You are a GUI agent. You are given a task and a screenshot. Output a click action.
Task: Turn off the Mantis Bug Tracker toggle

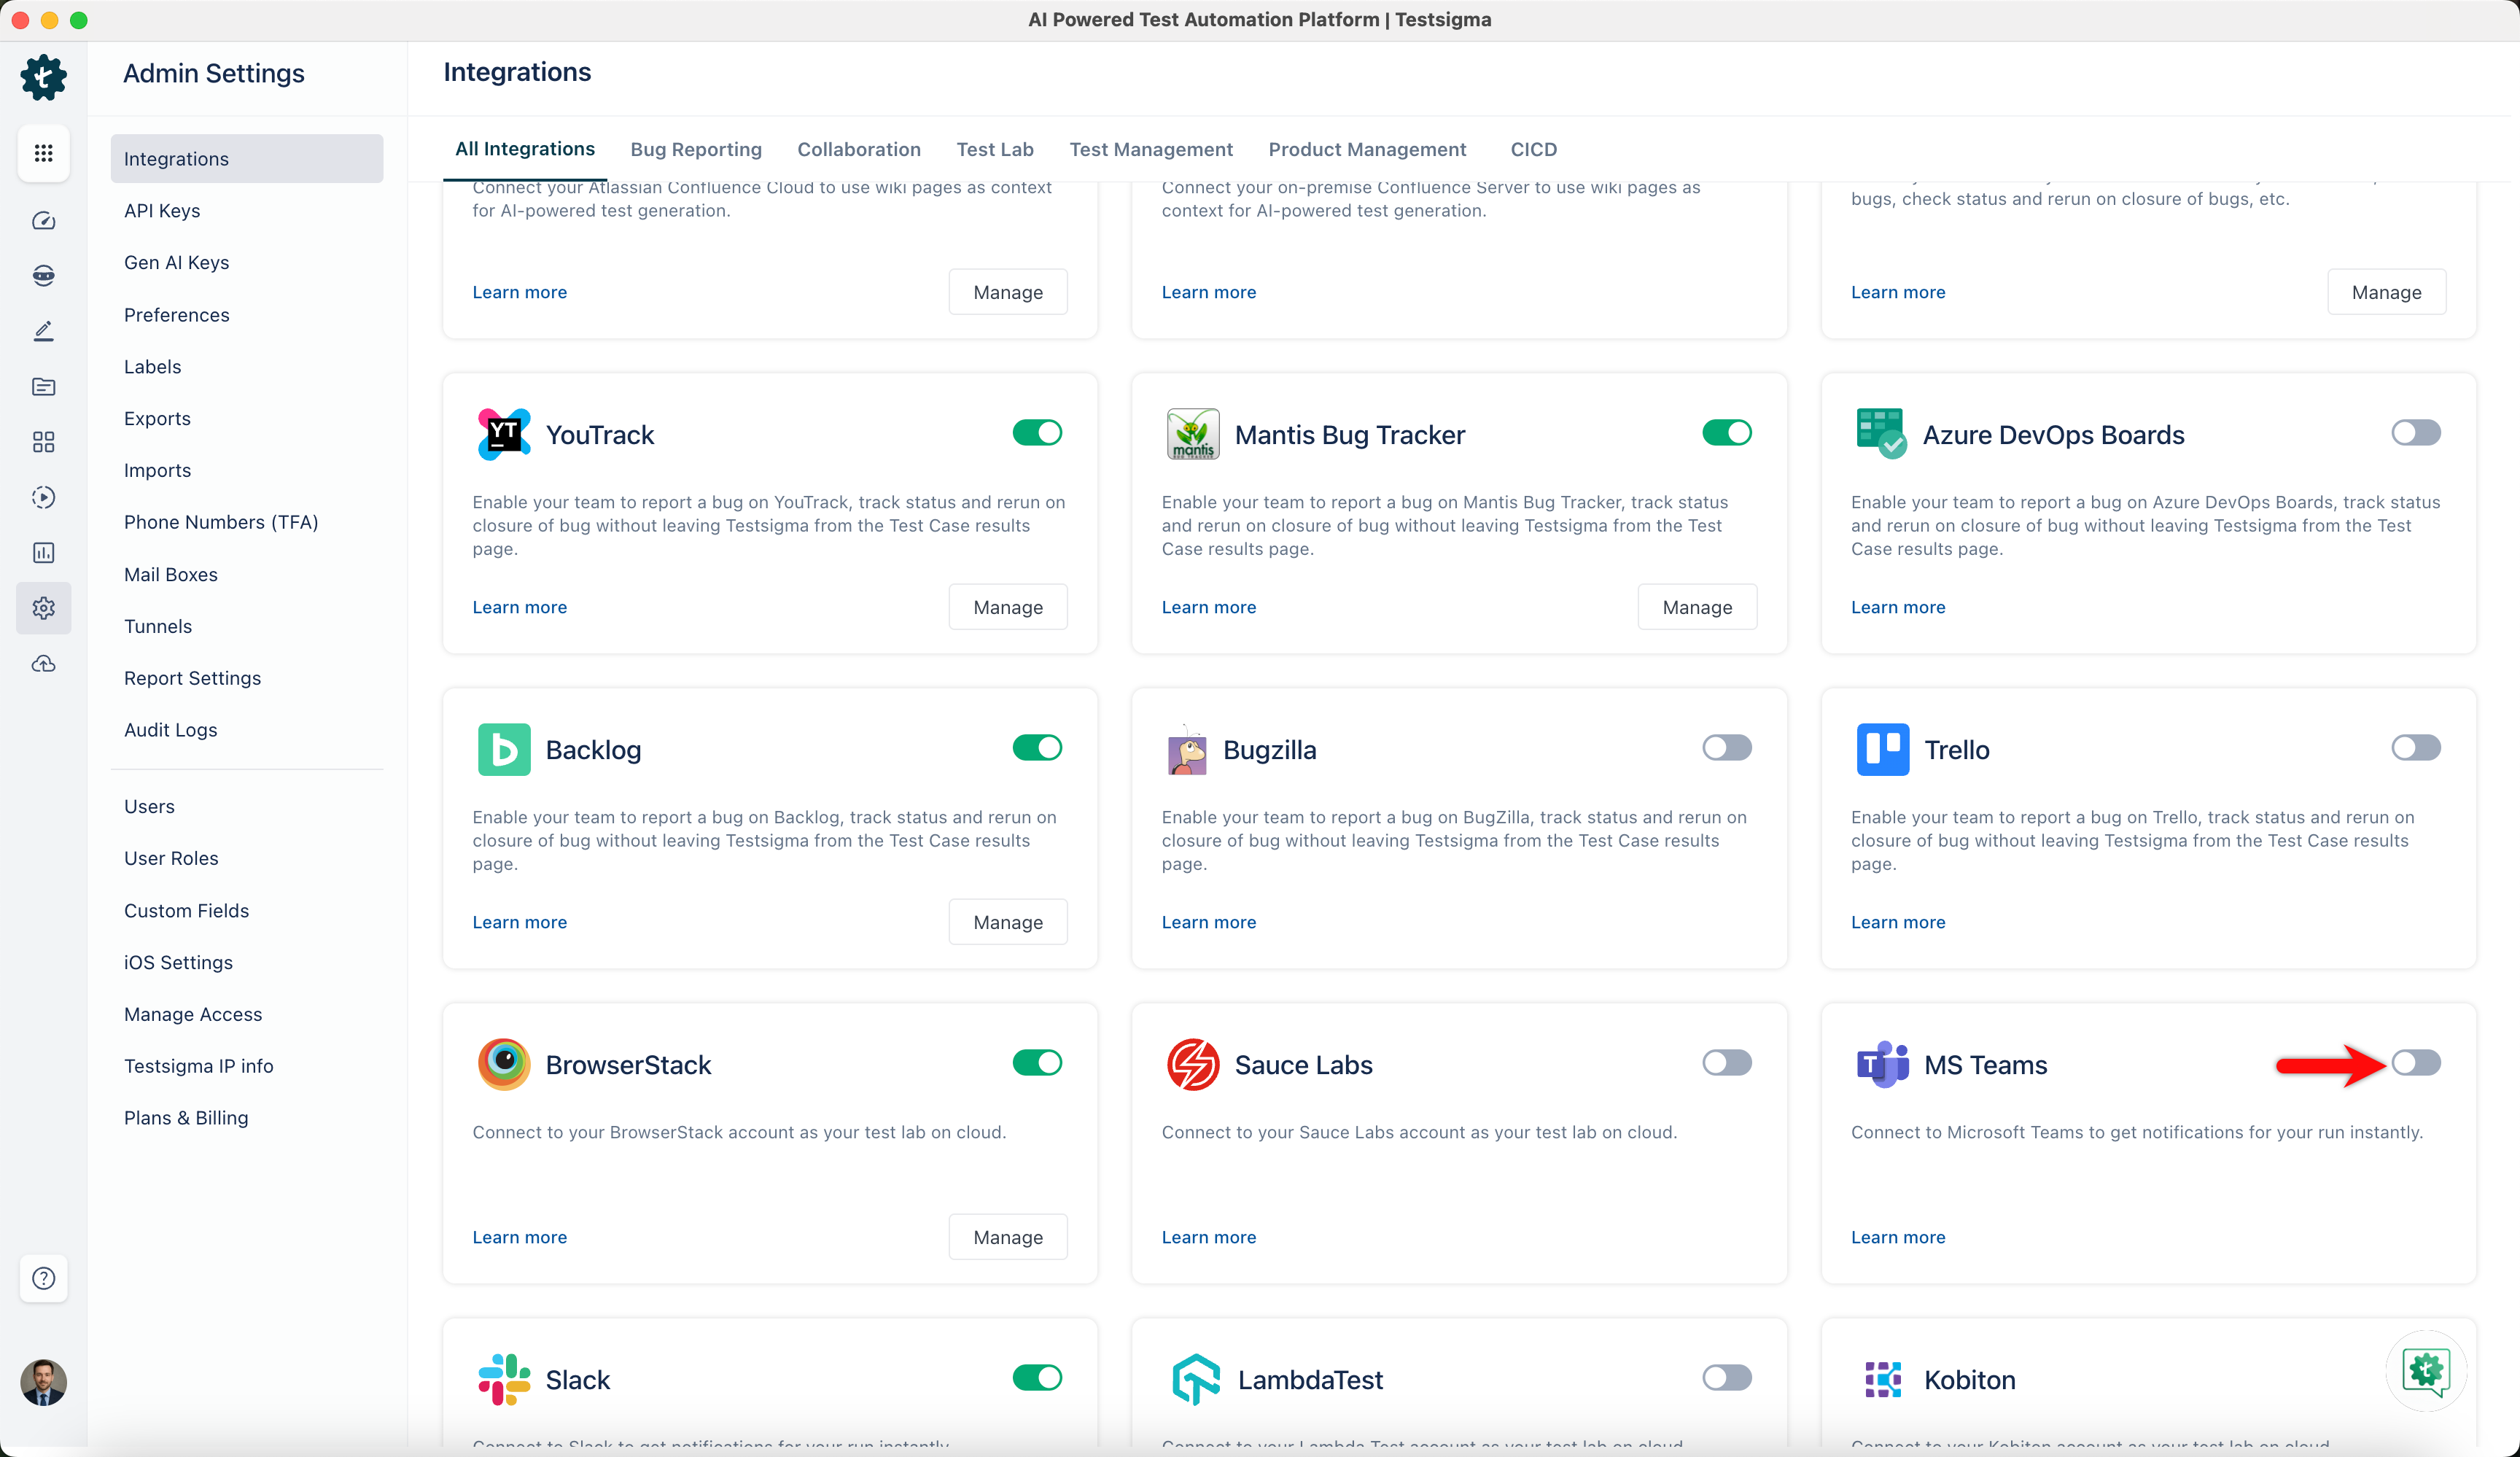1727,432
